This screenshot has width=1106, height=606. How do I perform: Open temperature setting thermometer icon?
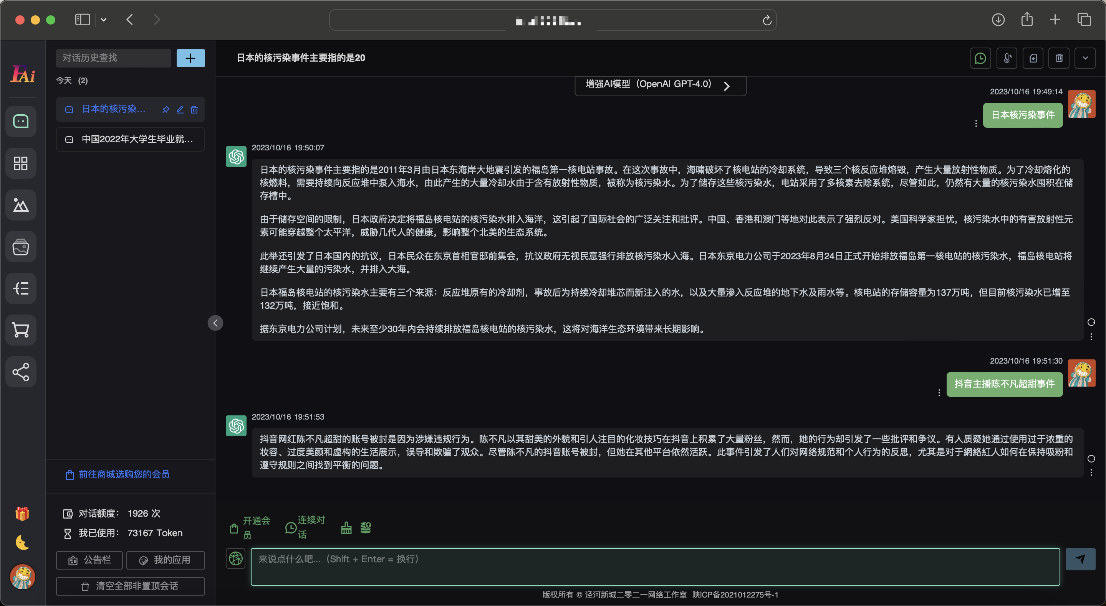tap(1007, 58)
